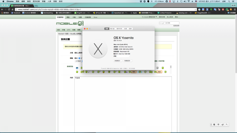The image size is (237, 133).
Task: Click the Google site search field
Action: [169, 23]
